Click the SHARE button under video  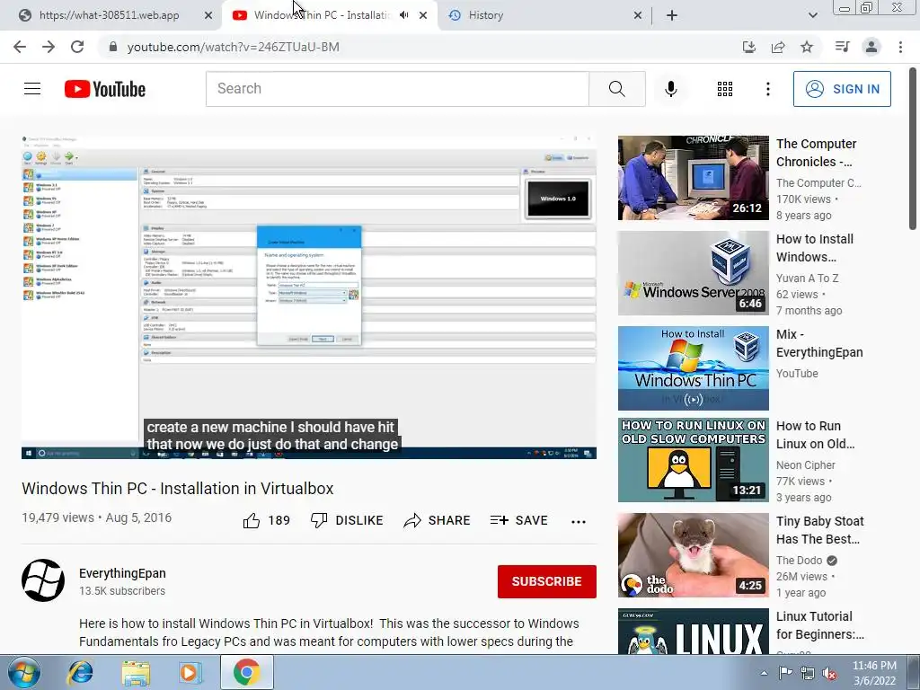[x=438, y=520]
